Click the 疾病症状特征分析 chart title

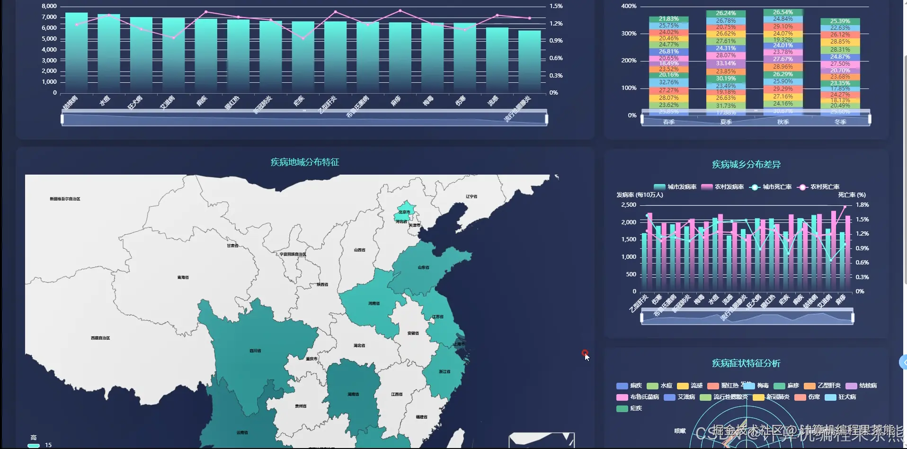[x=747, y=363]
